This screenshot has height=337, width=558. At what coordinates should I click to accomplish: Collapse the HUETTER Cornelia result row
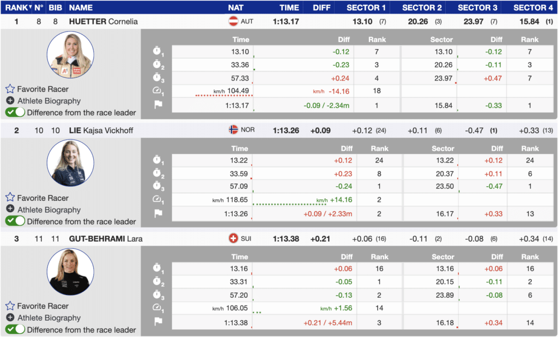click(104, 22)
